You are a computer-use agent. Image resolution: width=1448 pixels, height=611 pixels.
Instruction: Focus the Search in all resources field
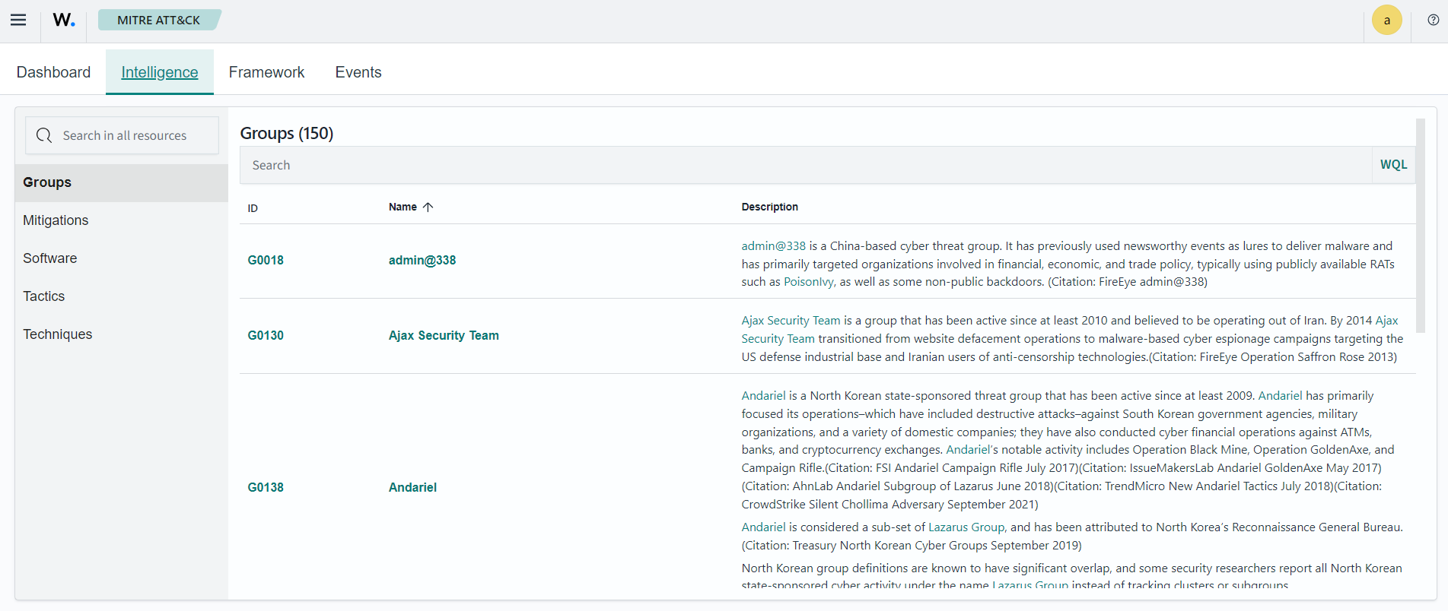(x=122, y=135)
